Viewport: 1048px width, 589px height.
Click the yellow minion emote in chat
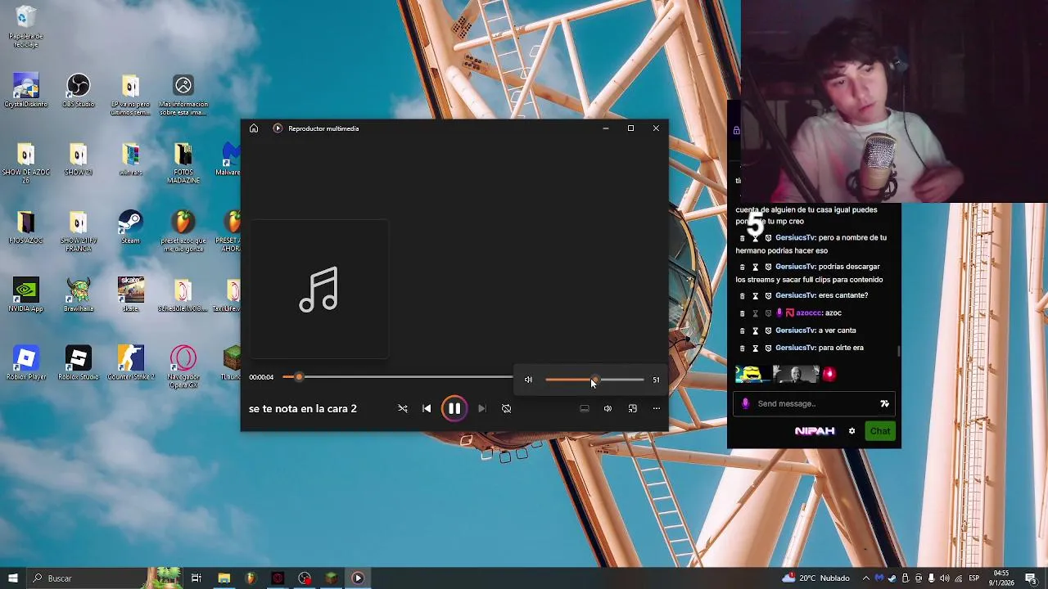[x=752, y=374]
